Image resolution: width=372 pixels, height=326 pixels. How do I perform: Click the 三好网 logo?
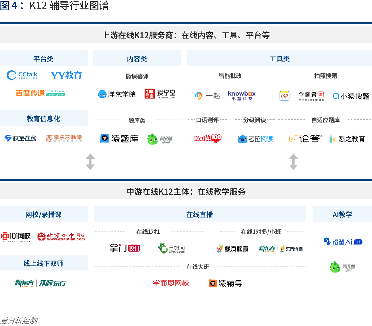171,248
